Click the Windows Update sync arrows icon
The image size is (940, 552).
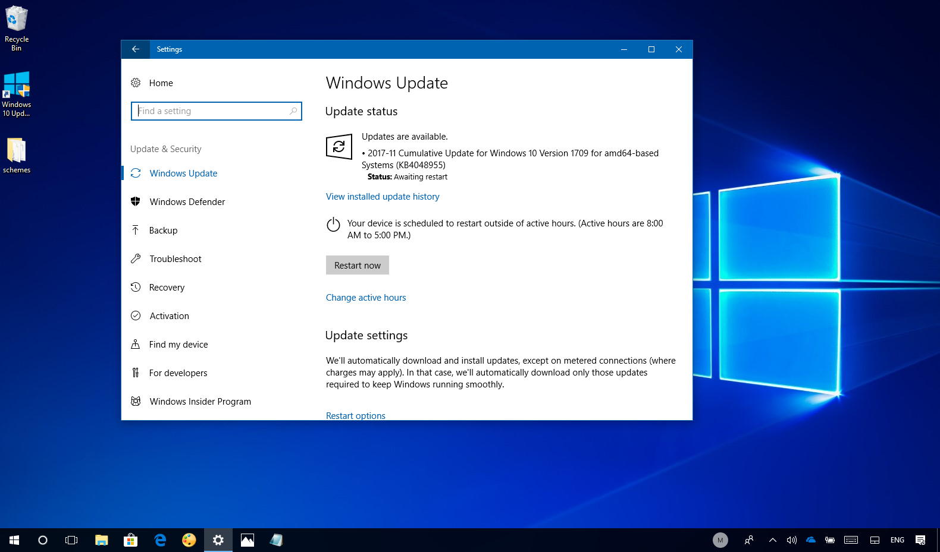point(136,173)
